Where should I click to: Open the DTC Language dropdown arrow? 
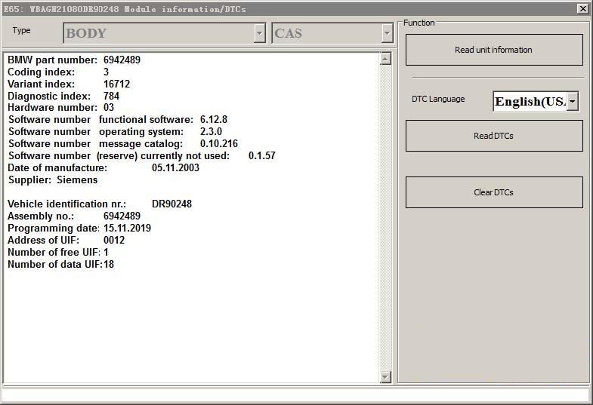[x=572, y=101]
